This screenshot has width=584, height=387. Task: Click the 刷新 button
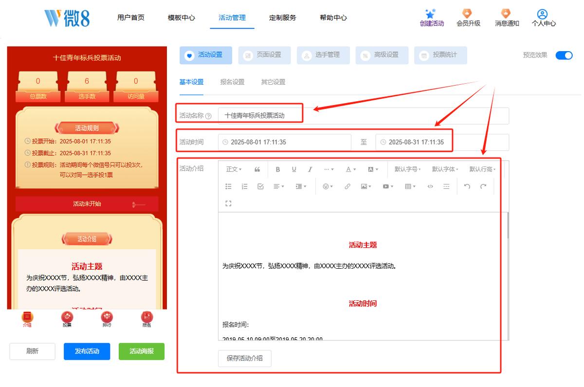point(33,351)
